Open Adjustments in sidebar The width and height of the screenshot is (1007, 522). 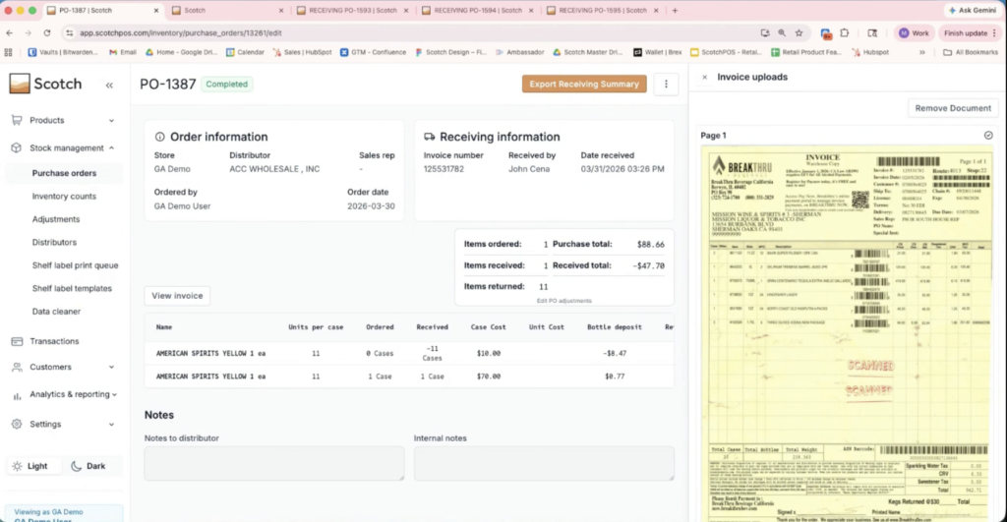point(56,219)
